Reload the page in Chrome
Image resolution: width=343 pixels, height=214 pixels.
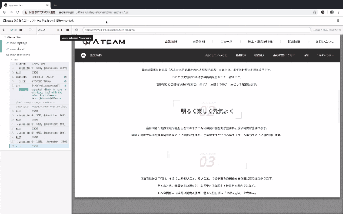click(x=18, y=12)
